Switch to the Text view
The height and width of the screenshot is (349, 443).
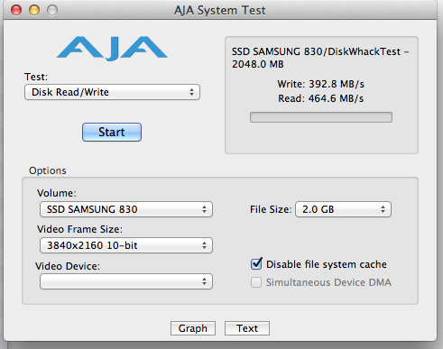(247, 328)
